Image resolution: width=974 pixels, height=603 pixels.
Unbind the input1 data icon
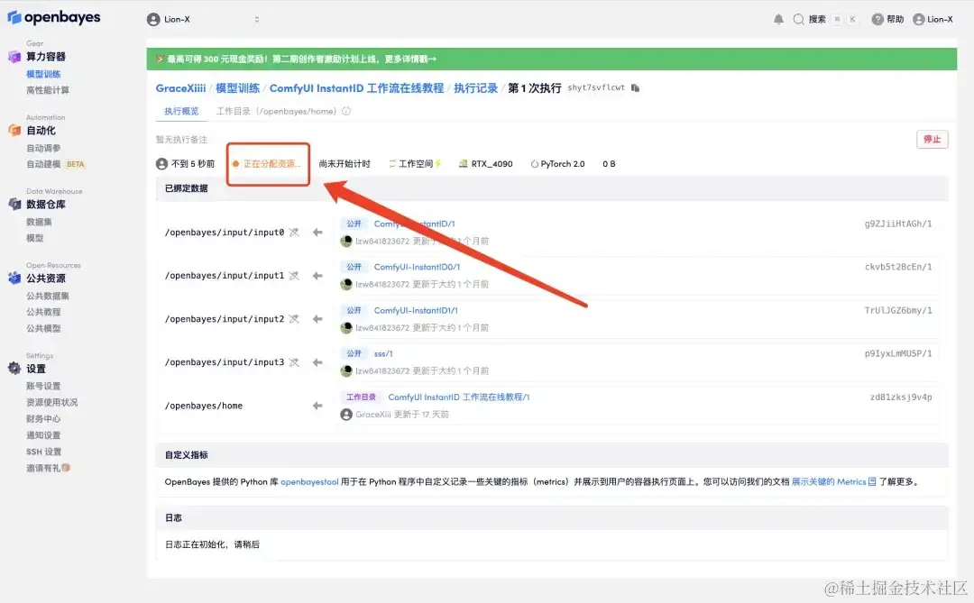pyautogui.click(x=294, y=275)
